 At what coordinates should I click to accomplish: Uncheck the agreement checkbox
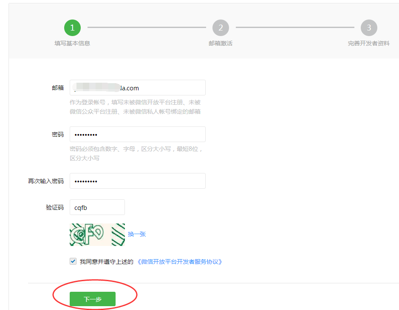(x=73, y=261)
